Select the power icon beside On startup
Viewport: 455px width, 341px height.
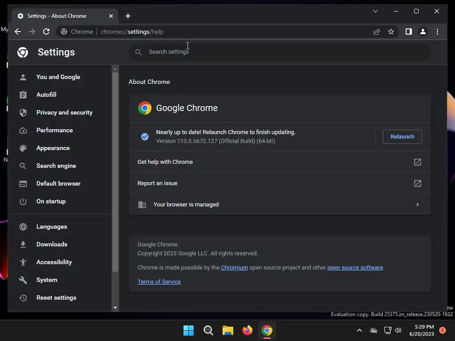coord(23,201)
